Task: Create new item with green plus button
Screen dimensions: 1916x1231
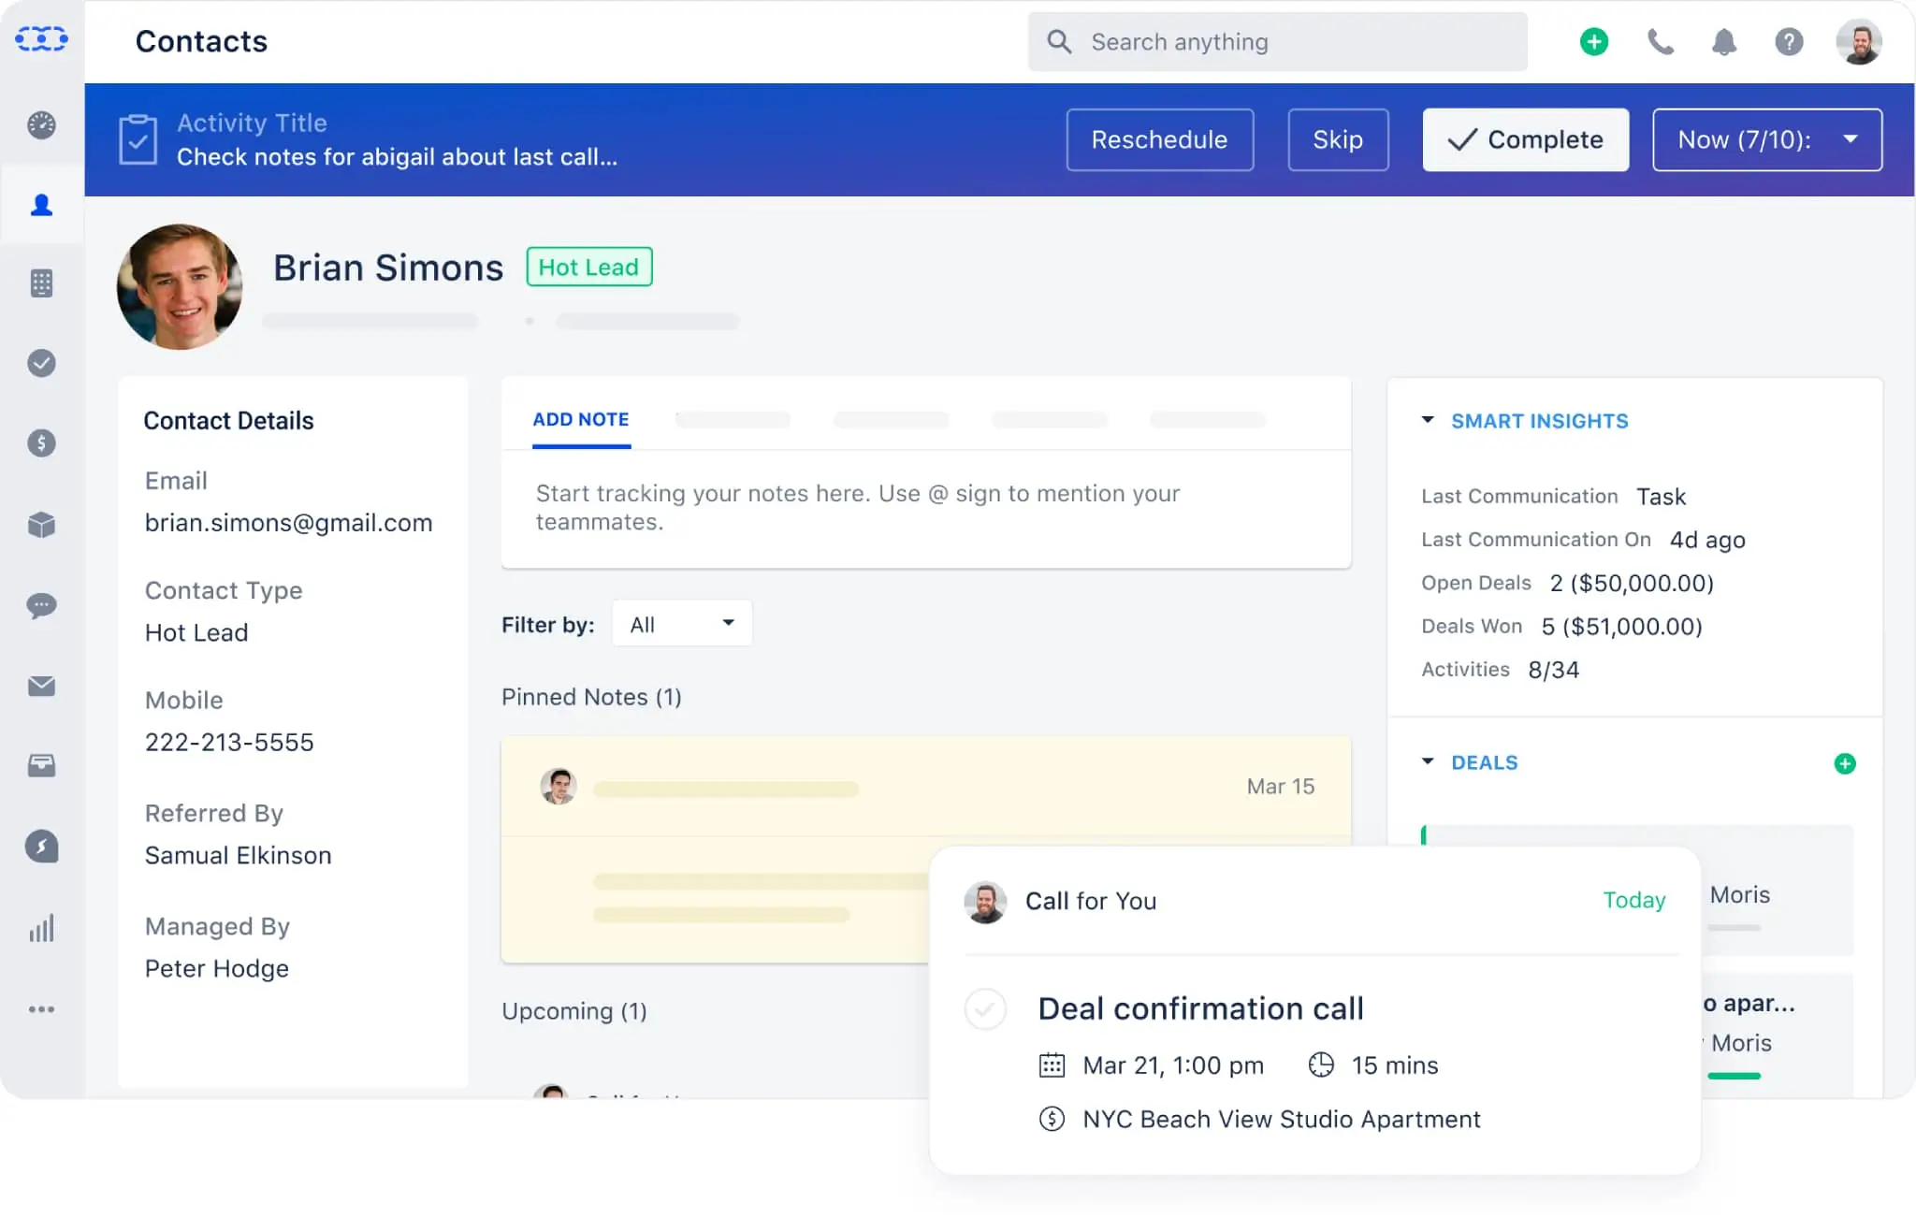Action: (x=1593, y=41)
